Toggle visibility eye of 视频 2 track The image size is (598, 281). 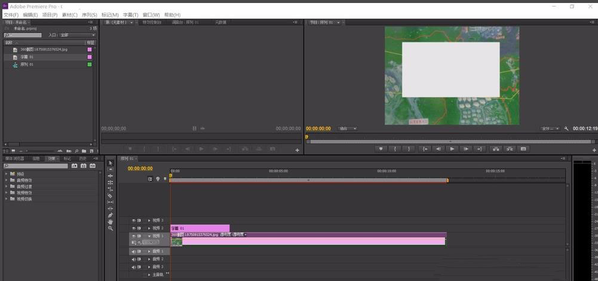pyautogui.click(x=134, y=228)
